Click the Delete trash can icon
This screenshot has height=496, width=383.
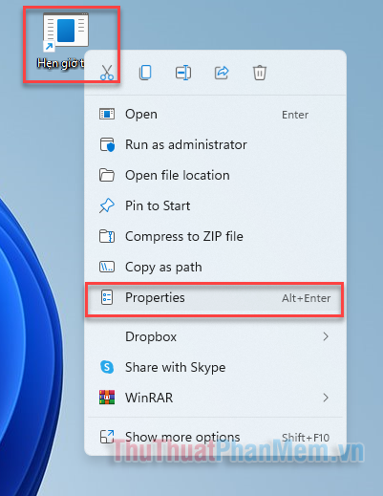pyautogui.click(x=260, y=73)
